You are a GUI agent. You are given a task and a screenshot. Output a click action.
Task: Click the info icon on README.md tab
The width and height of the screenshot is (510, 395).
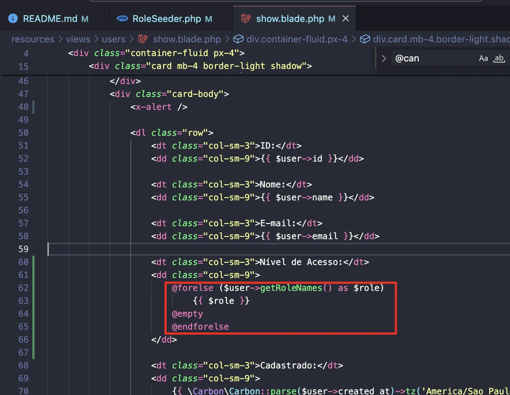[13, 18]
